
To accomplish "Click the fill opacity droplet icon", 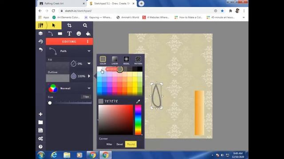I will [74, 64].
